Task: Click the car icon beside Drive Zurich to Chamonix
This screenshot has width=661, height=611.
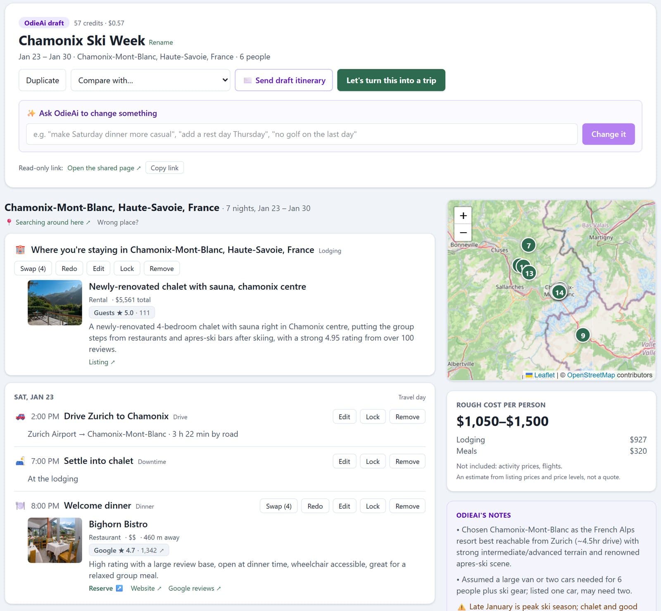Action: [20, 416]
